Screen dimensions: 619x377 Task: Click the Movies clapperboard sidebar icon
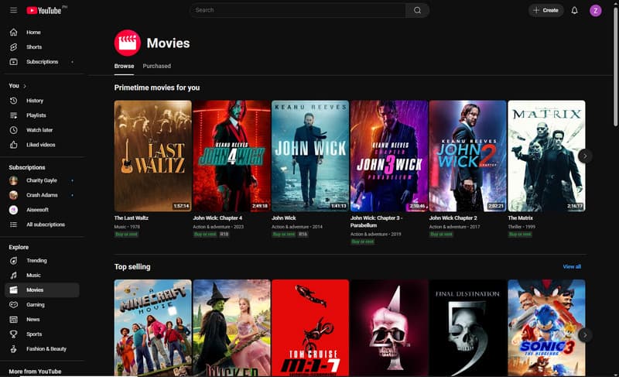pyautogui.click(x=13, y=290)
